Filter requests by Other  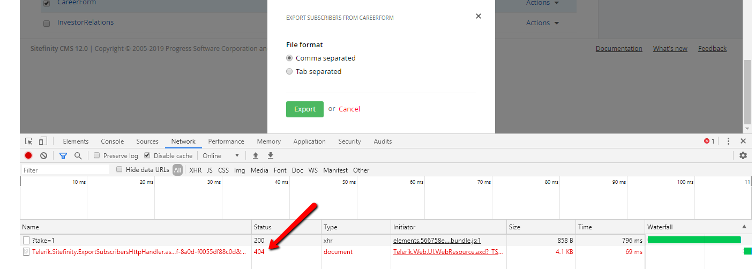[361, 170]
